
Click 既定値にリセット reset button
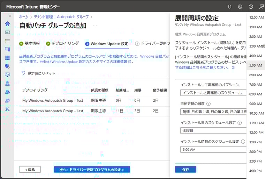tap(38, 73)
